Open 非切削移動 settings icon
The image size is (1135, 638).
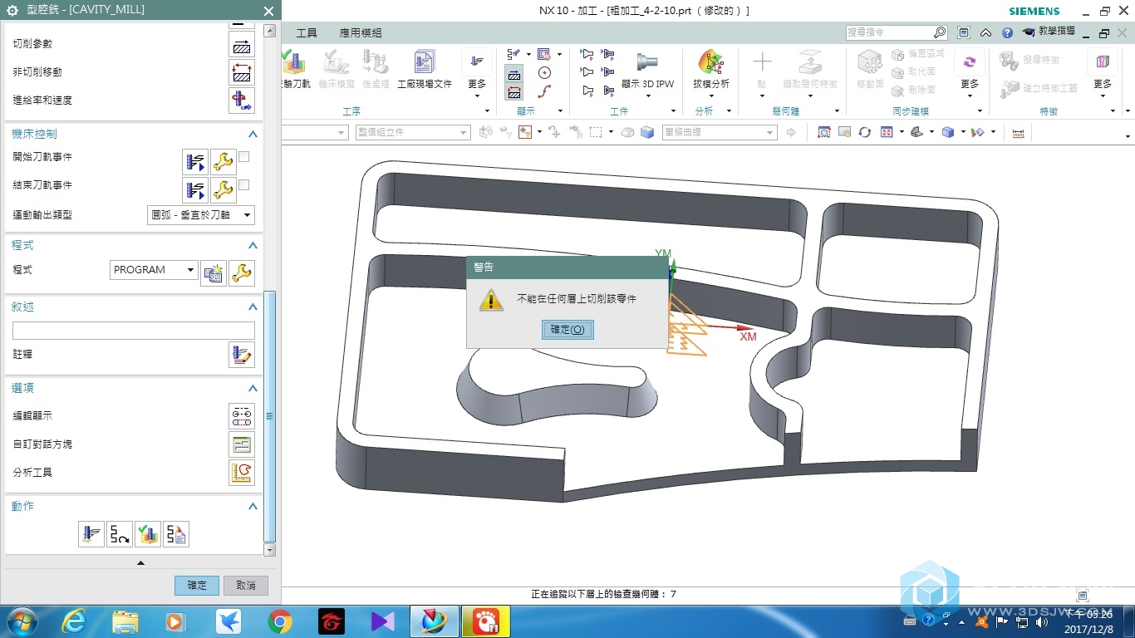(x=242, y=72)
